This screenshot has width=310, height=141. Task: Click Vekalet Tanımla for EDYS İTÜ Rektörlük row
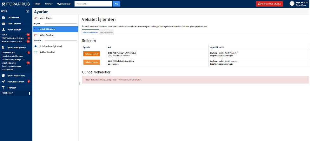coord(92,62)
